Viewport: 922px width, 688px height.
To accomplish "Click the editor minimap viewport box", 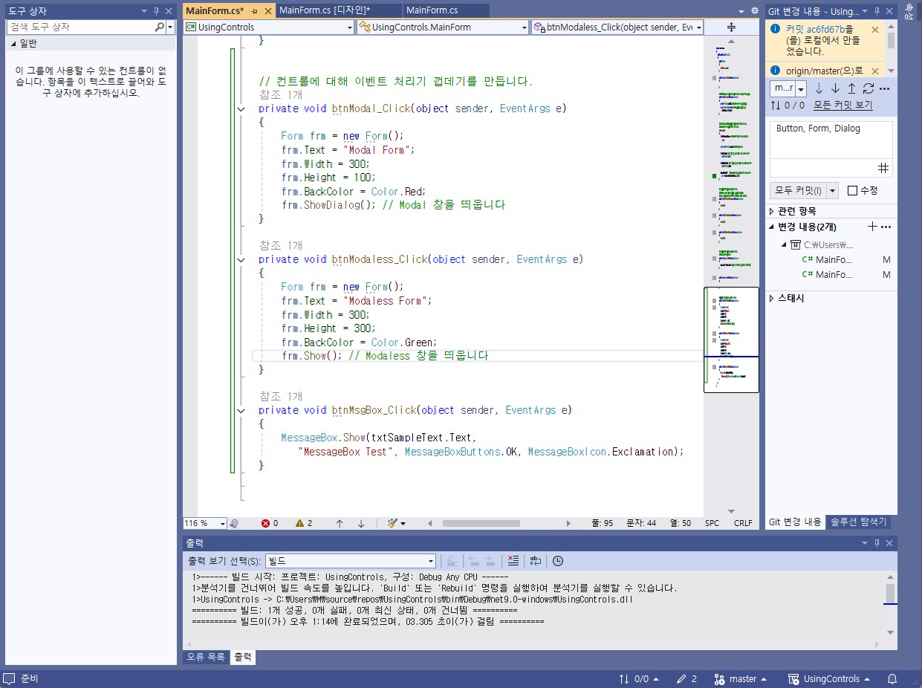I will pos(731,340).
